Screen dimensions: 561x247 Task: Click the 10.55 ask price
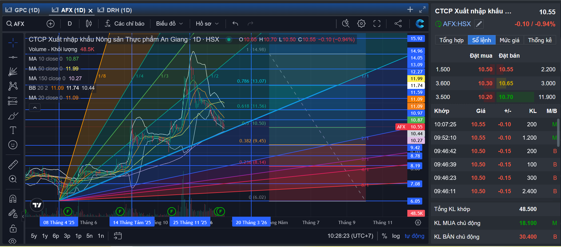pos(506,70)
